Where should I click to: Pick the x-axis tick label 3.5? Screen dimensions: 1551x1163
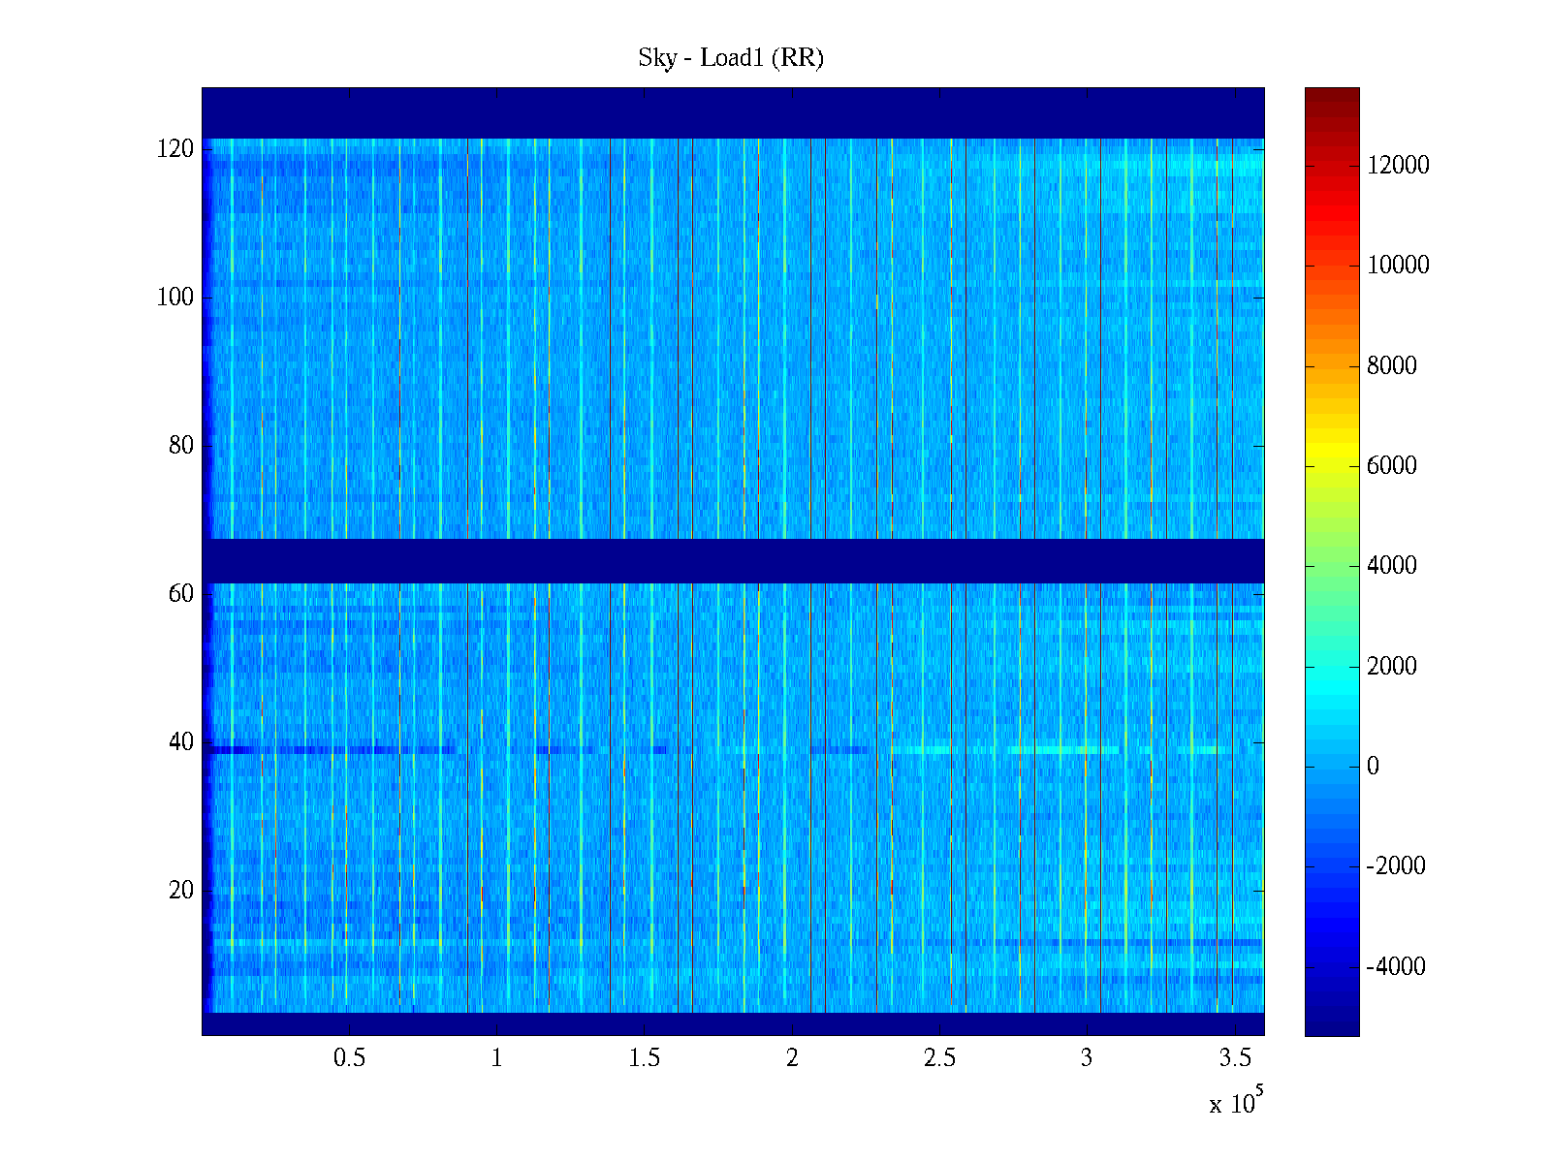click(1233, 1058)
